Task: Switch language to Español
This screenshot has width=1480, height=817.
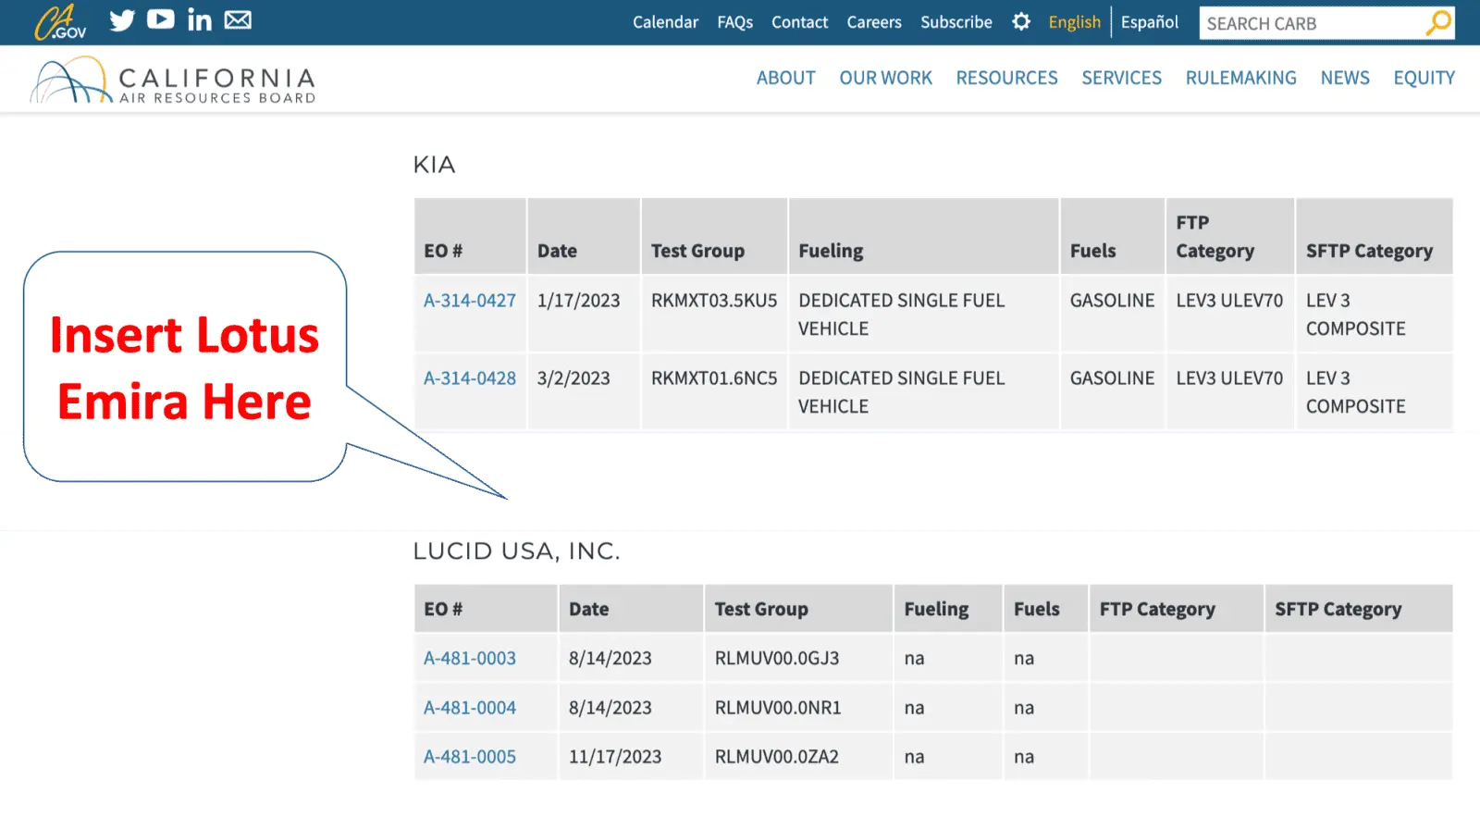Action: 1149,22
